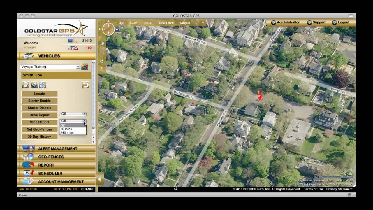Select Bird's eye map view
The height and width of the screenshot is (210, 373).
pos(166,22)
